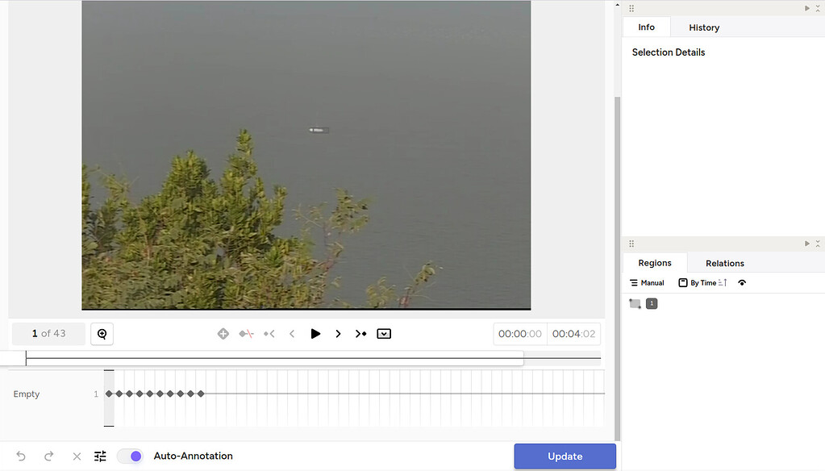The image size is (825, 471).
Task: Toggle the Auto-Annotation switch
Action: [x=130, y=456]
